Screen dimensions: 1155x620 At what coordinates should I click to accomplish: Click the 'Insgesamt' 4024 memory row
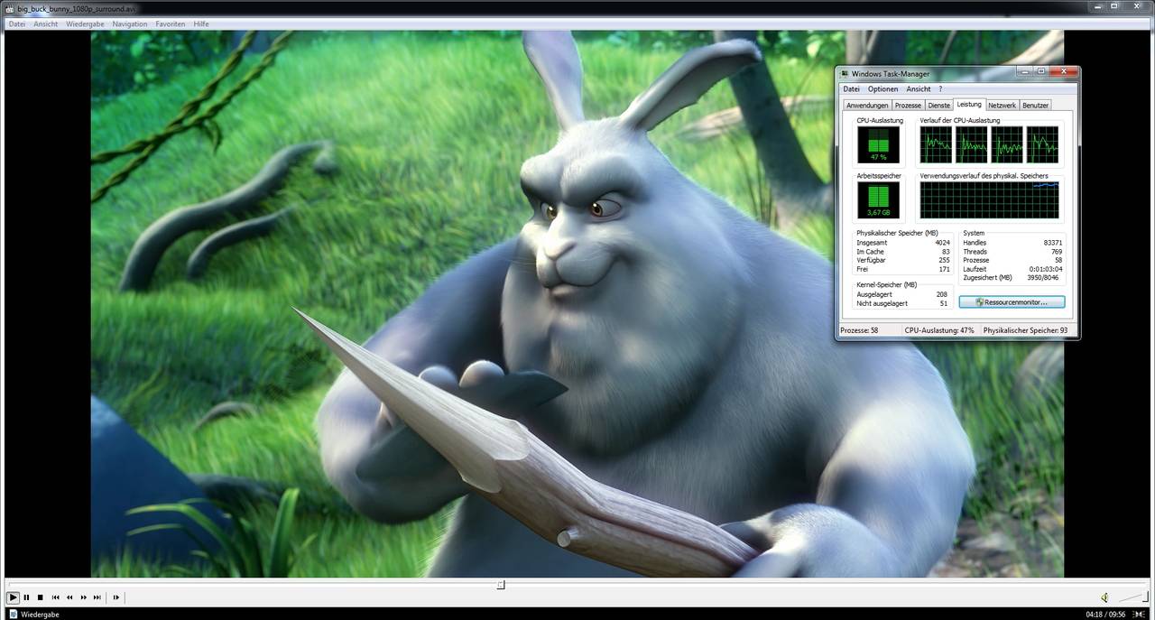(903, 243)
